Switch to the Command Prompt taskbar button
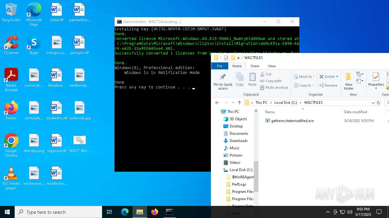This screenshot has height=218, width=389. tap(169, 212)
